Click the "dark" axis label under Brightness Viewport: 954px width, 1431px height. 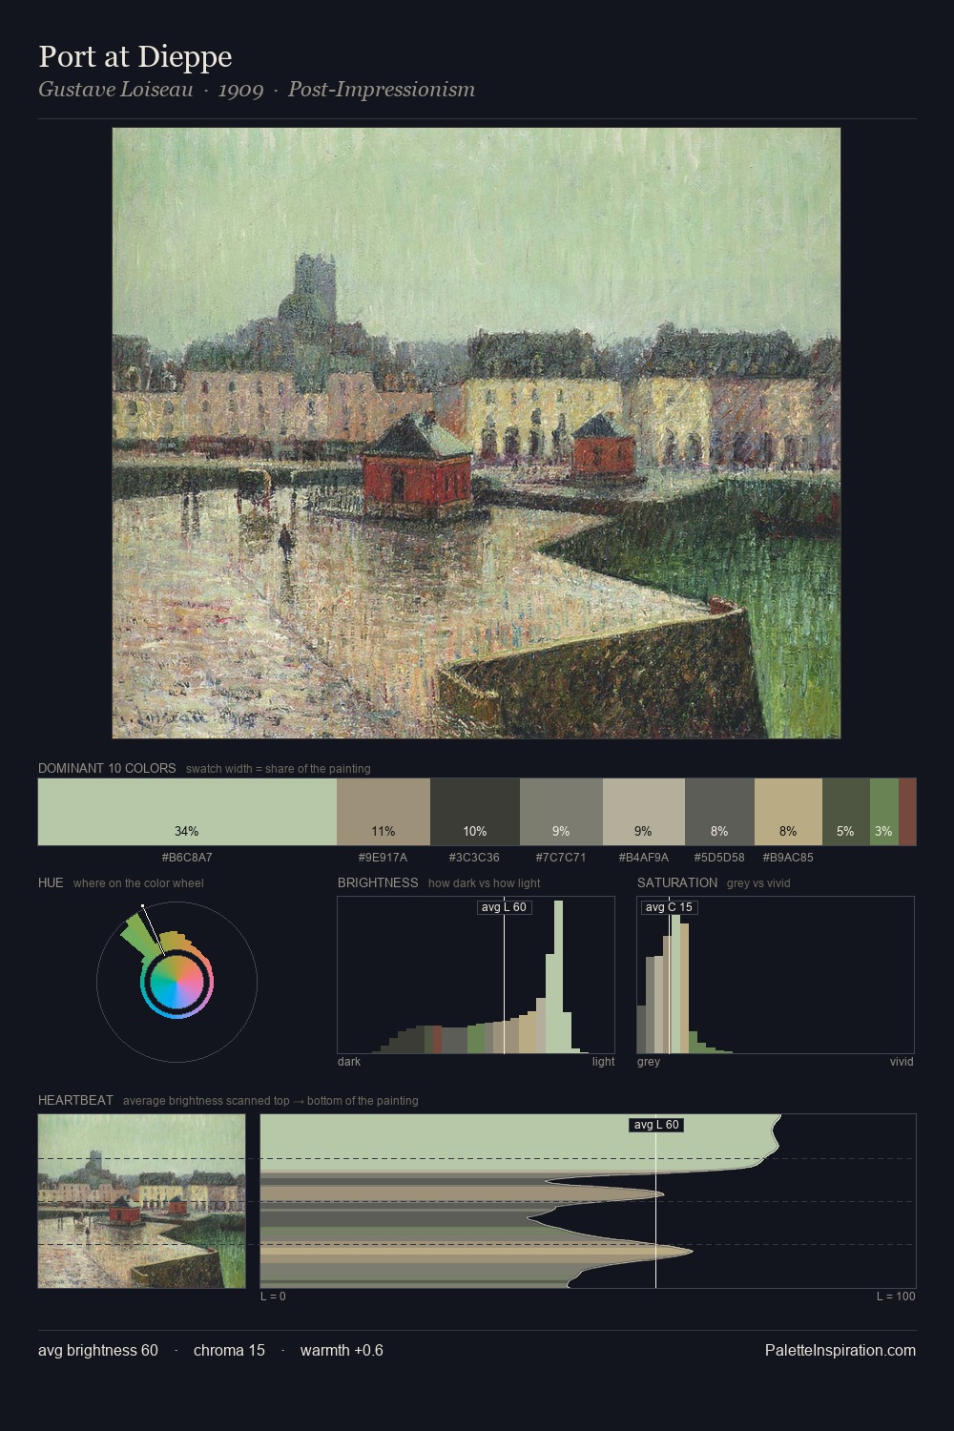pos(349,1062)
